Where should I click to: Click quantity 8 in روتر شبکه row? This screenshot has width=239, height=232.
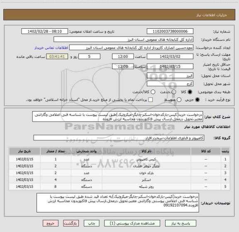tap(56, 187)
